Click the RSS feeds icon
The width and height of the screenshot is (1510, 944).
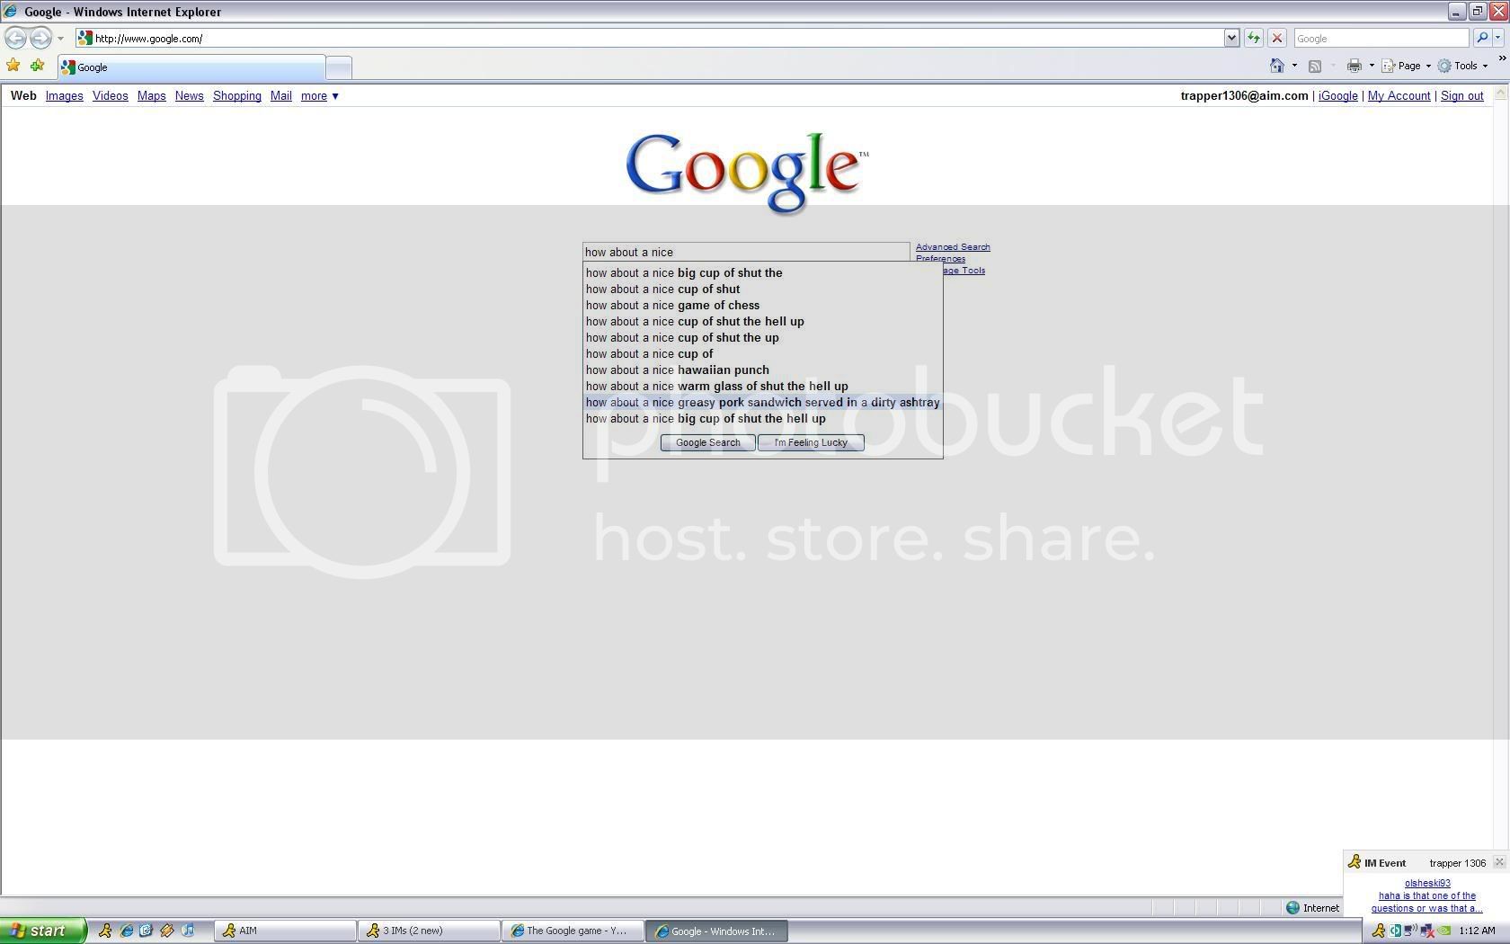(x=1315, y=66)
